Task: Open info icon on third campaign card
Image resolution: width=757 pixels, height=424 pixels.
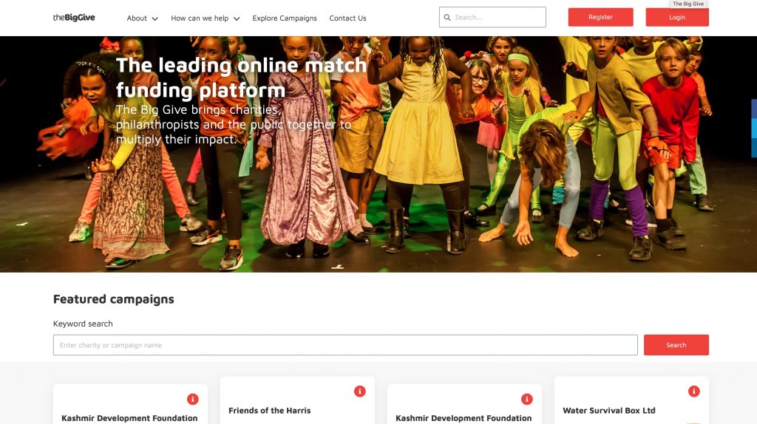Action: tap(527, 399)
